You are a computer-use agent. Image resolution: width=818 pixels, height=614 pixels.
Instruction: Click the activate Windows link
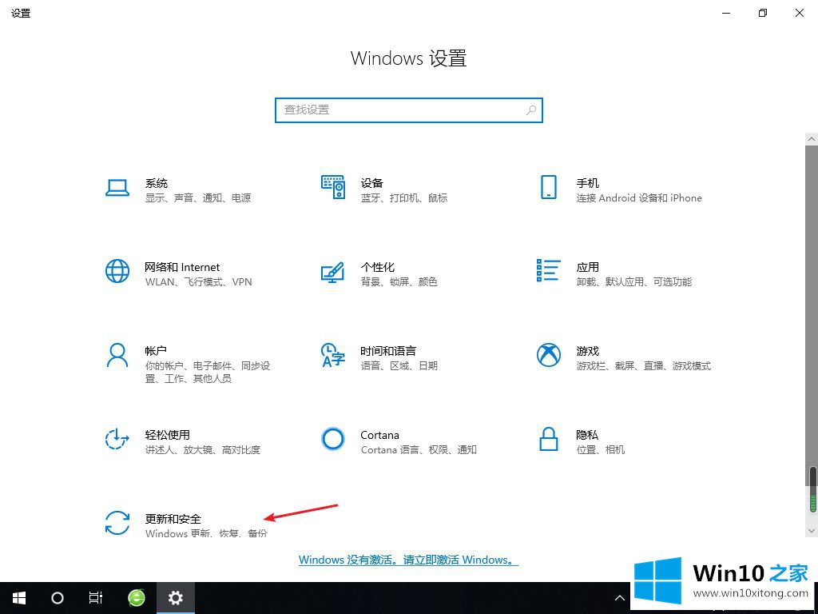point(408,560)
